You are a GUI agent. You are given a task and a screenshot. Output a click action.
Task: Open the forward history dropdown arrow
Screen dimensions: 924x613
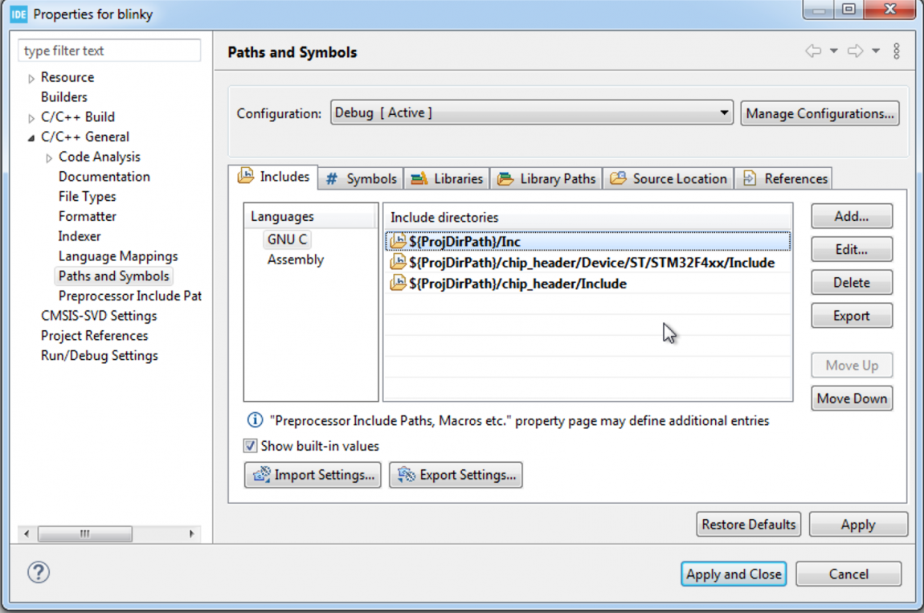pyautogui.click(x=877, y=51)
